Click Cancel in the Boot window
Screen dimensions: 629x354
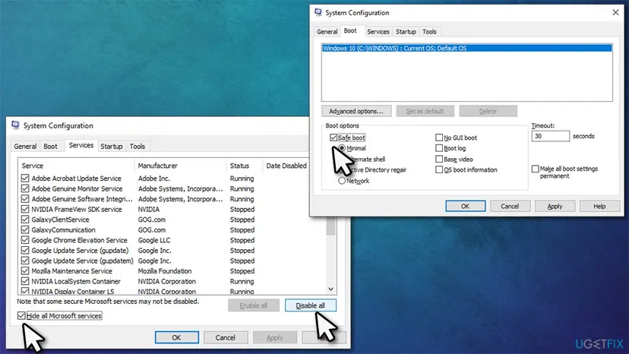point(510,207)
